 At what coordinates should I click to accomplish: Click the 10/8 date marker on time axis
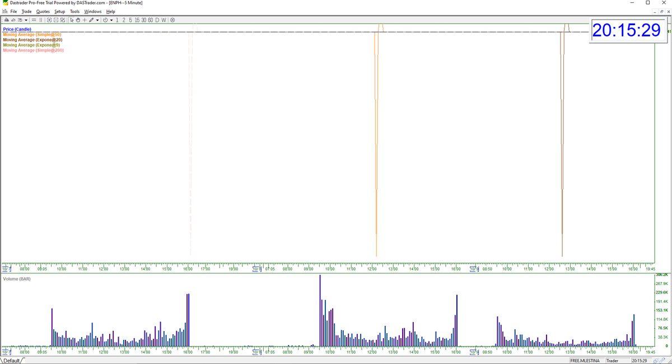coord(257,269)
